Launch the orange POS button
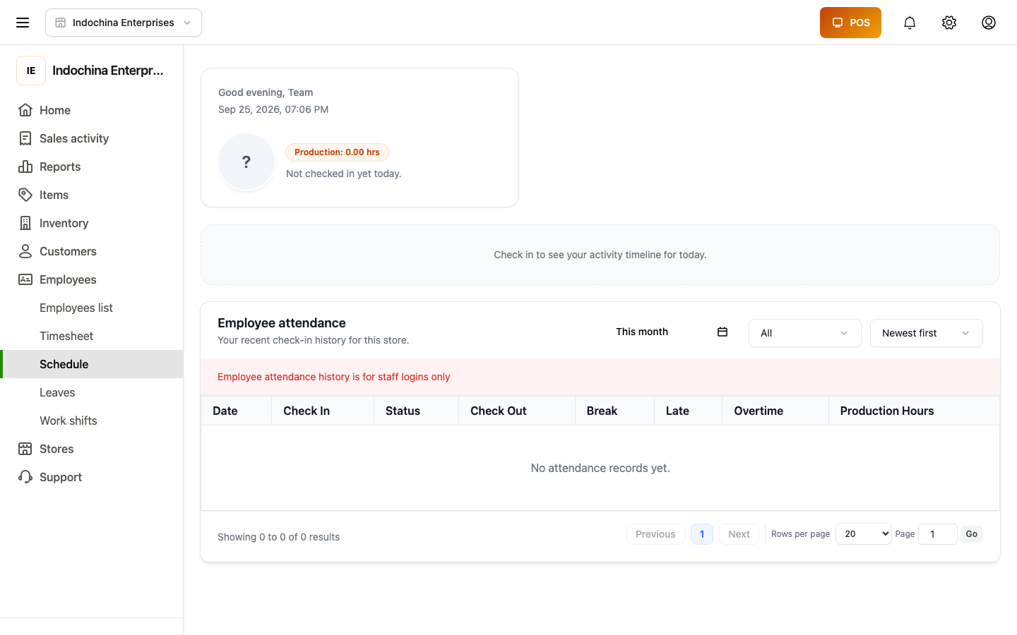 pyautogui.click(x=850, y=23)
